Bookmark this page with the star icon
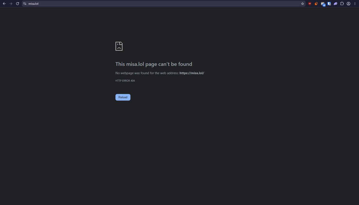This screenshot has height=205, width=359. pyautogui.click(x=302, y=4)
